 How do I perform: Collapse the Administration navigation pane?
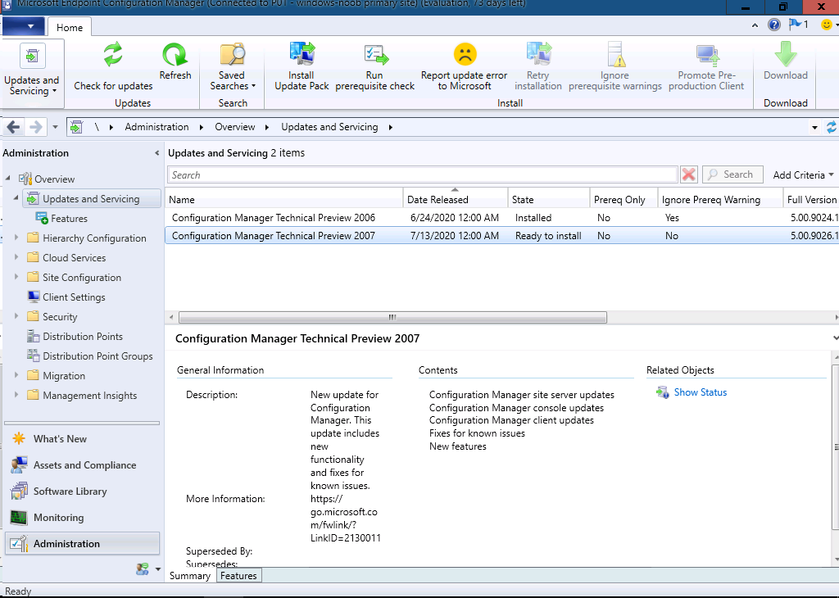pos(156,153)
